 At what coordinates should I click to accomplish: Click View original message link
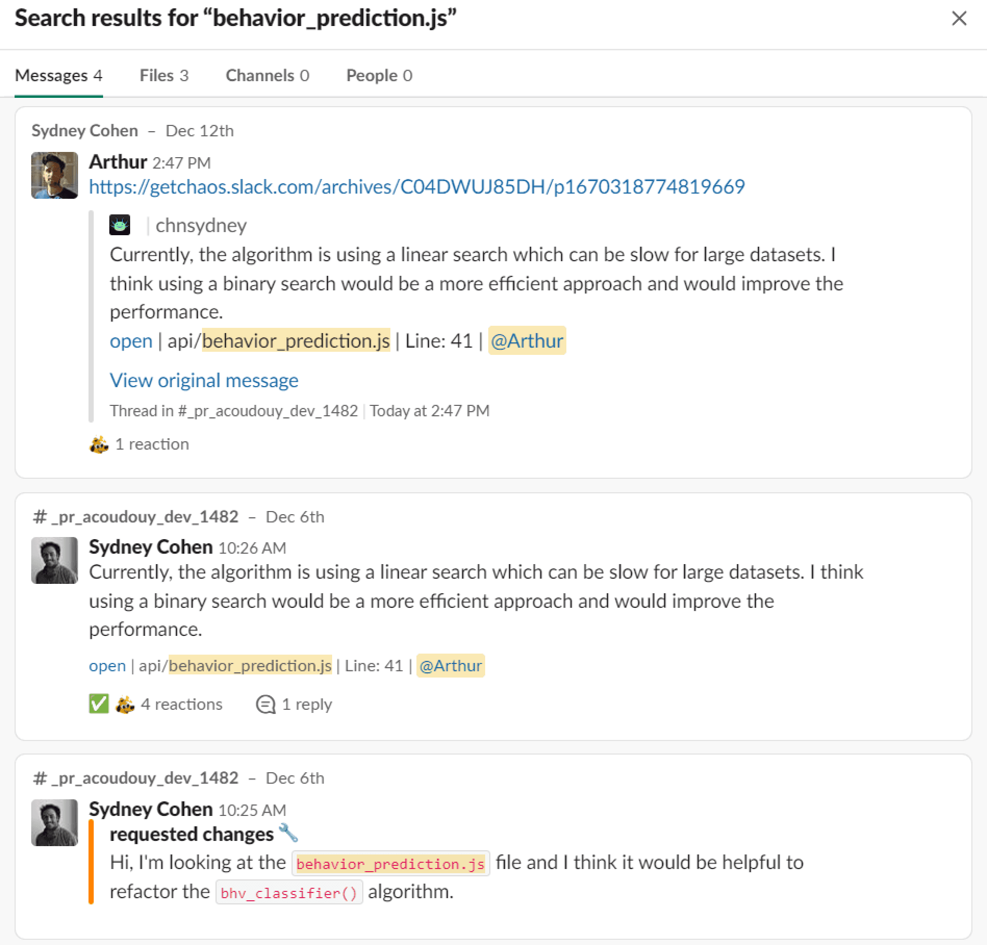click(x=204, y=380)
